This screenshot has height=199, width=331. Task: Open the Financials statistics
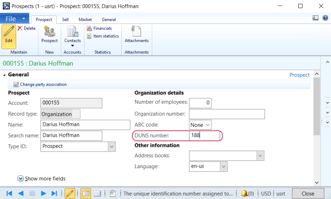coord(99,28)
